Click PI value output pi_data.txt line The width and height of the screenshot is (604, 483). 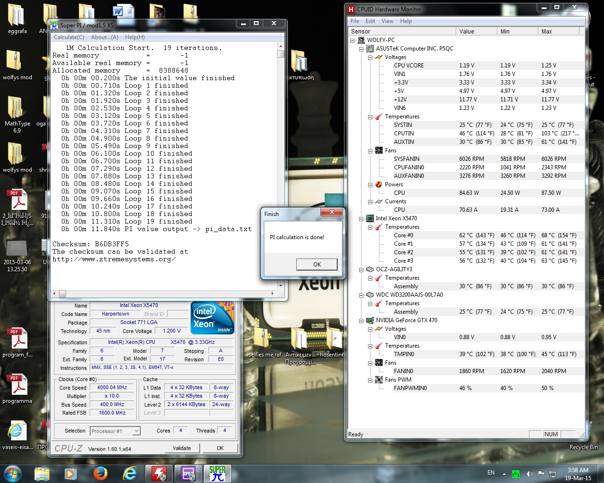point(156,229)
